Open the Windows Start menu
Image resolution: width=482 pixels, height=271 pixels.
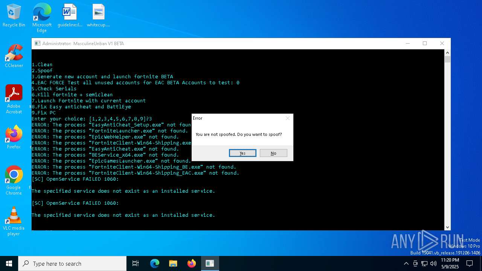coord(9,263)
